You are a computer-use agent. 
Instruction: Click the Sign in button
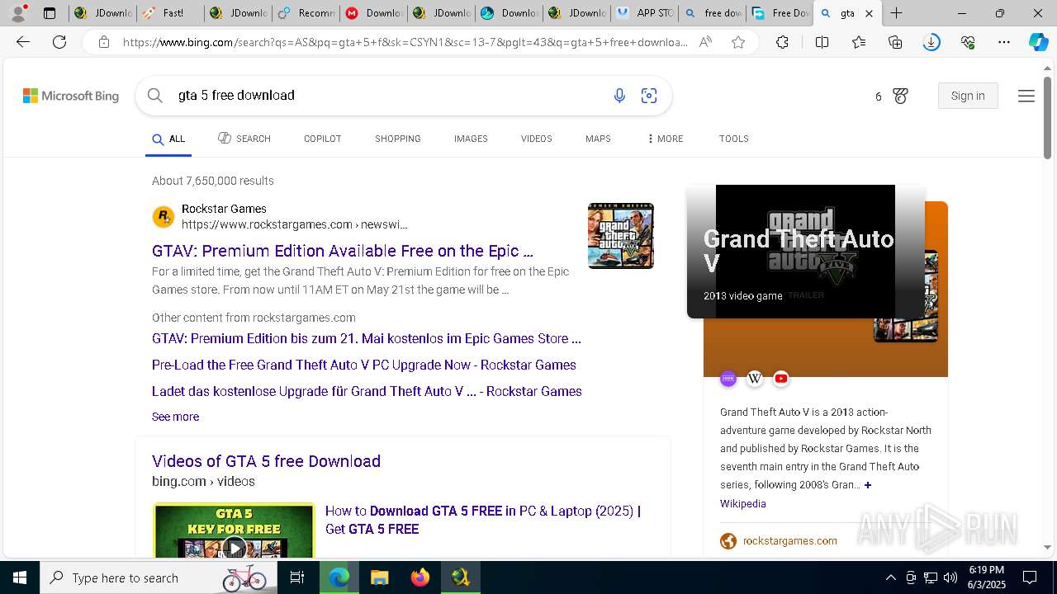tap(968, 96)
